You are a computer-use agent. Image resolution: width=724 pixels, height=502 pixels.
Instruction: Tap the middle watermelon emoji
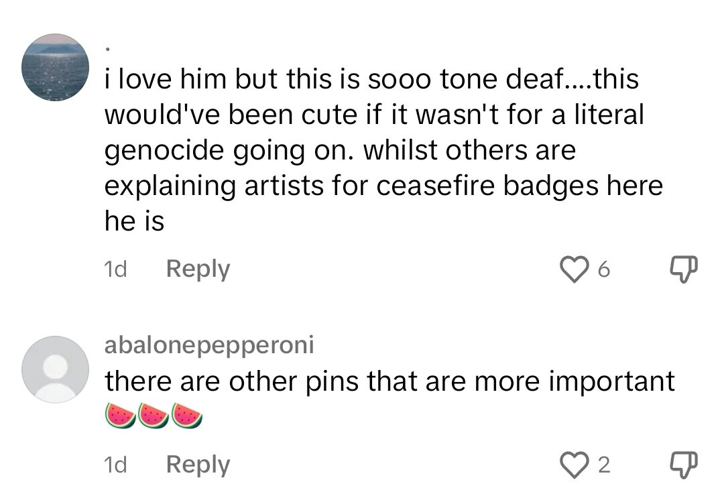coord(154,415)
